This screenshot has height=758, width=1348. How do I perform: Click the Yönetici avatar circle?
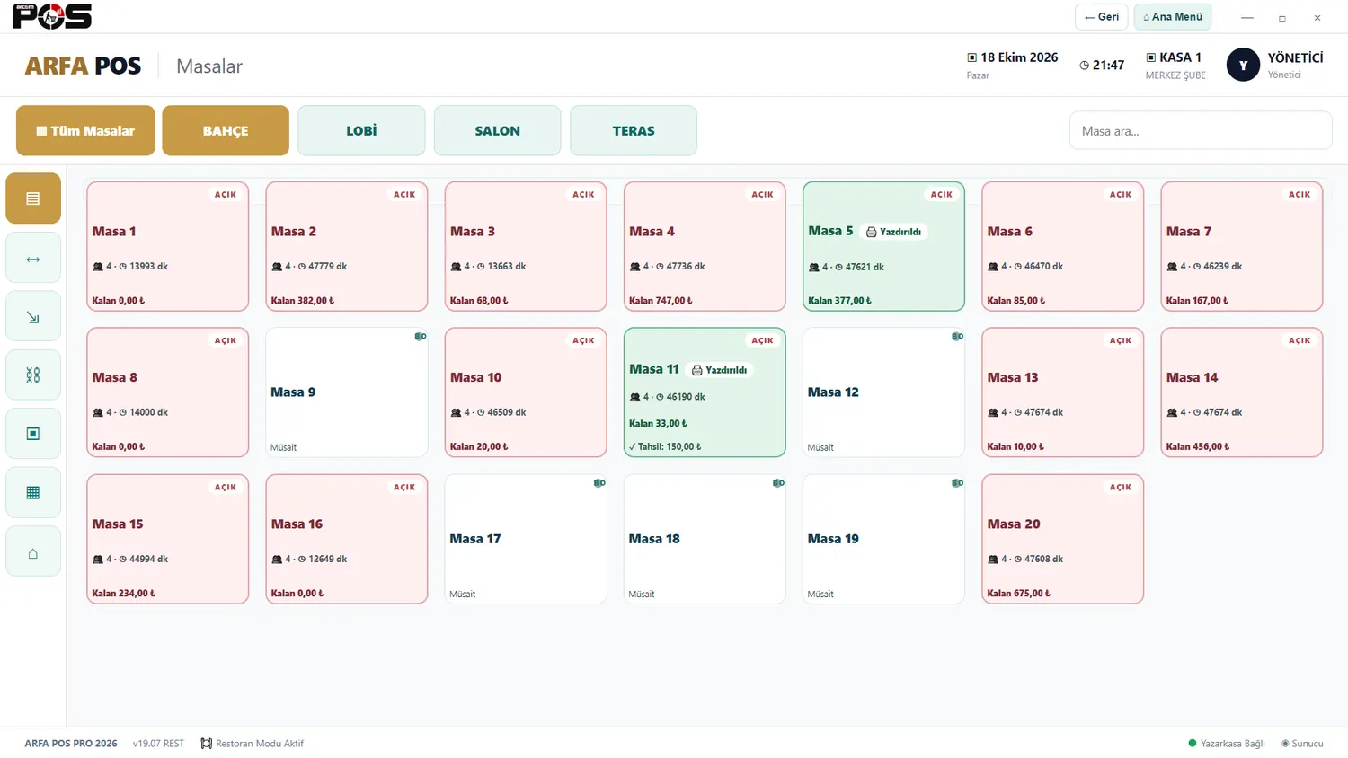coord(1243,65)
